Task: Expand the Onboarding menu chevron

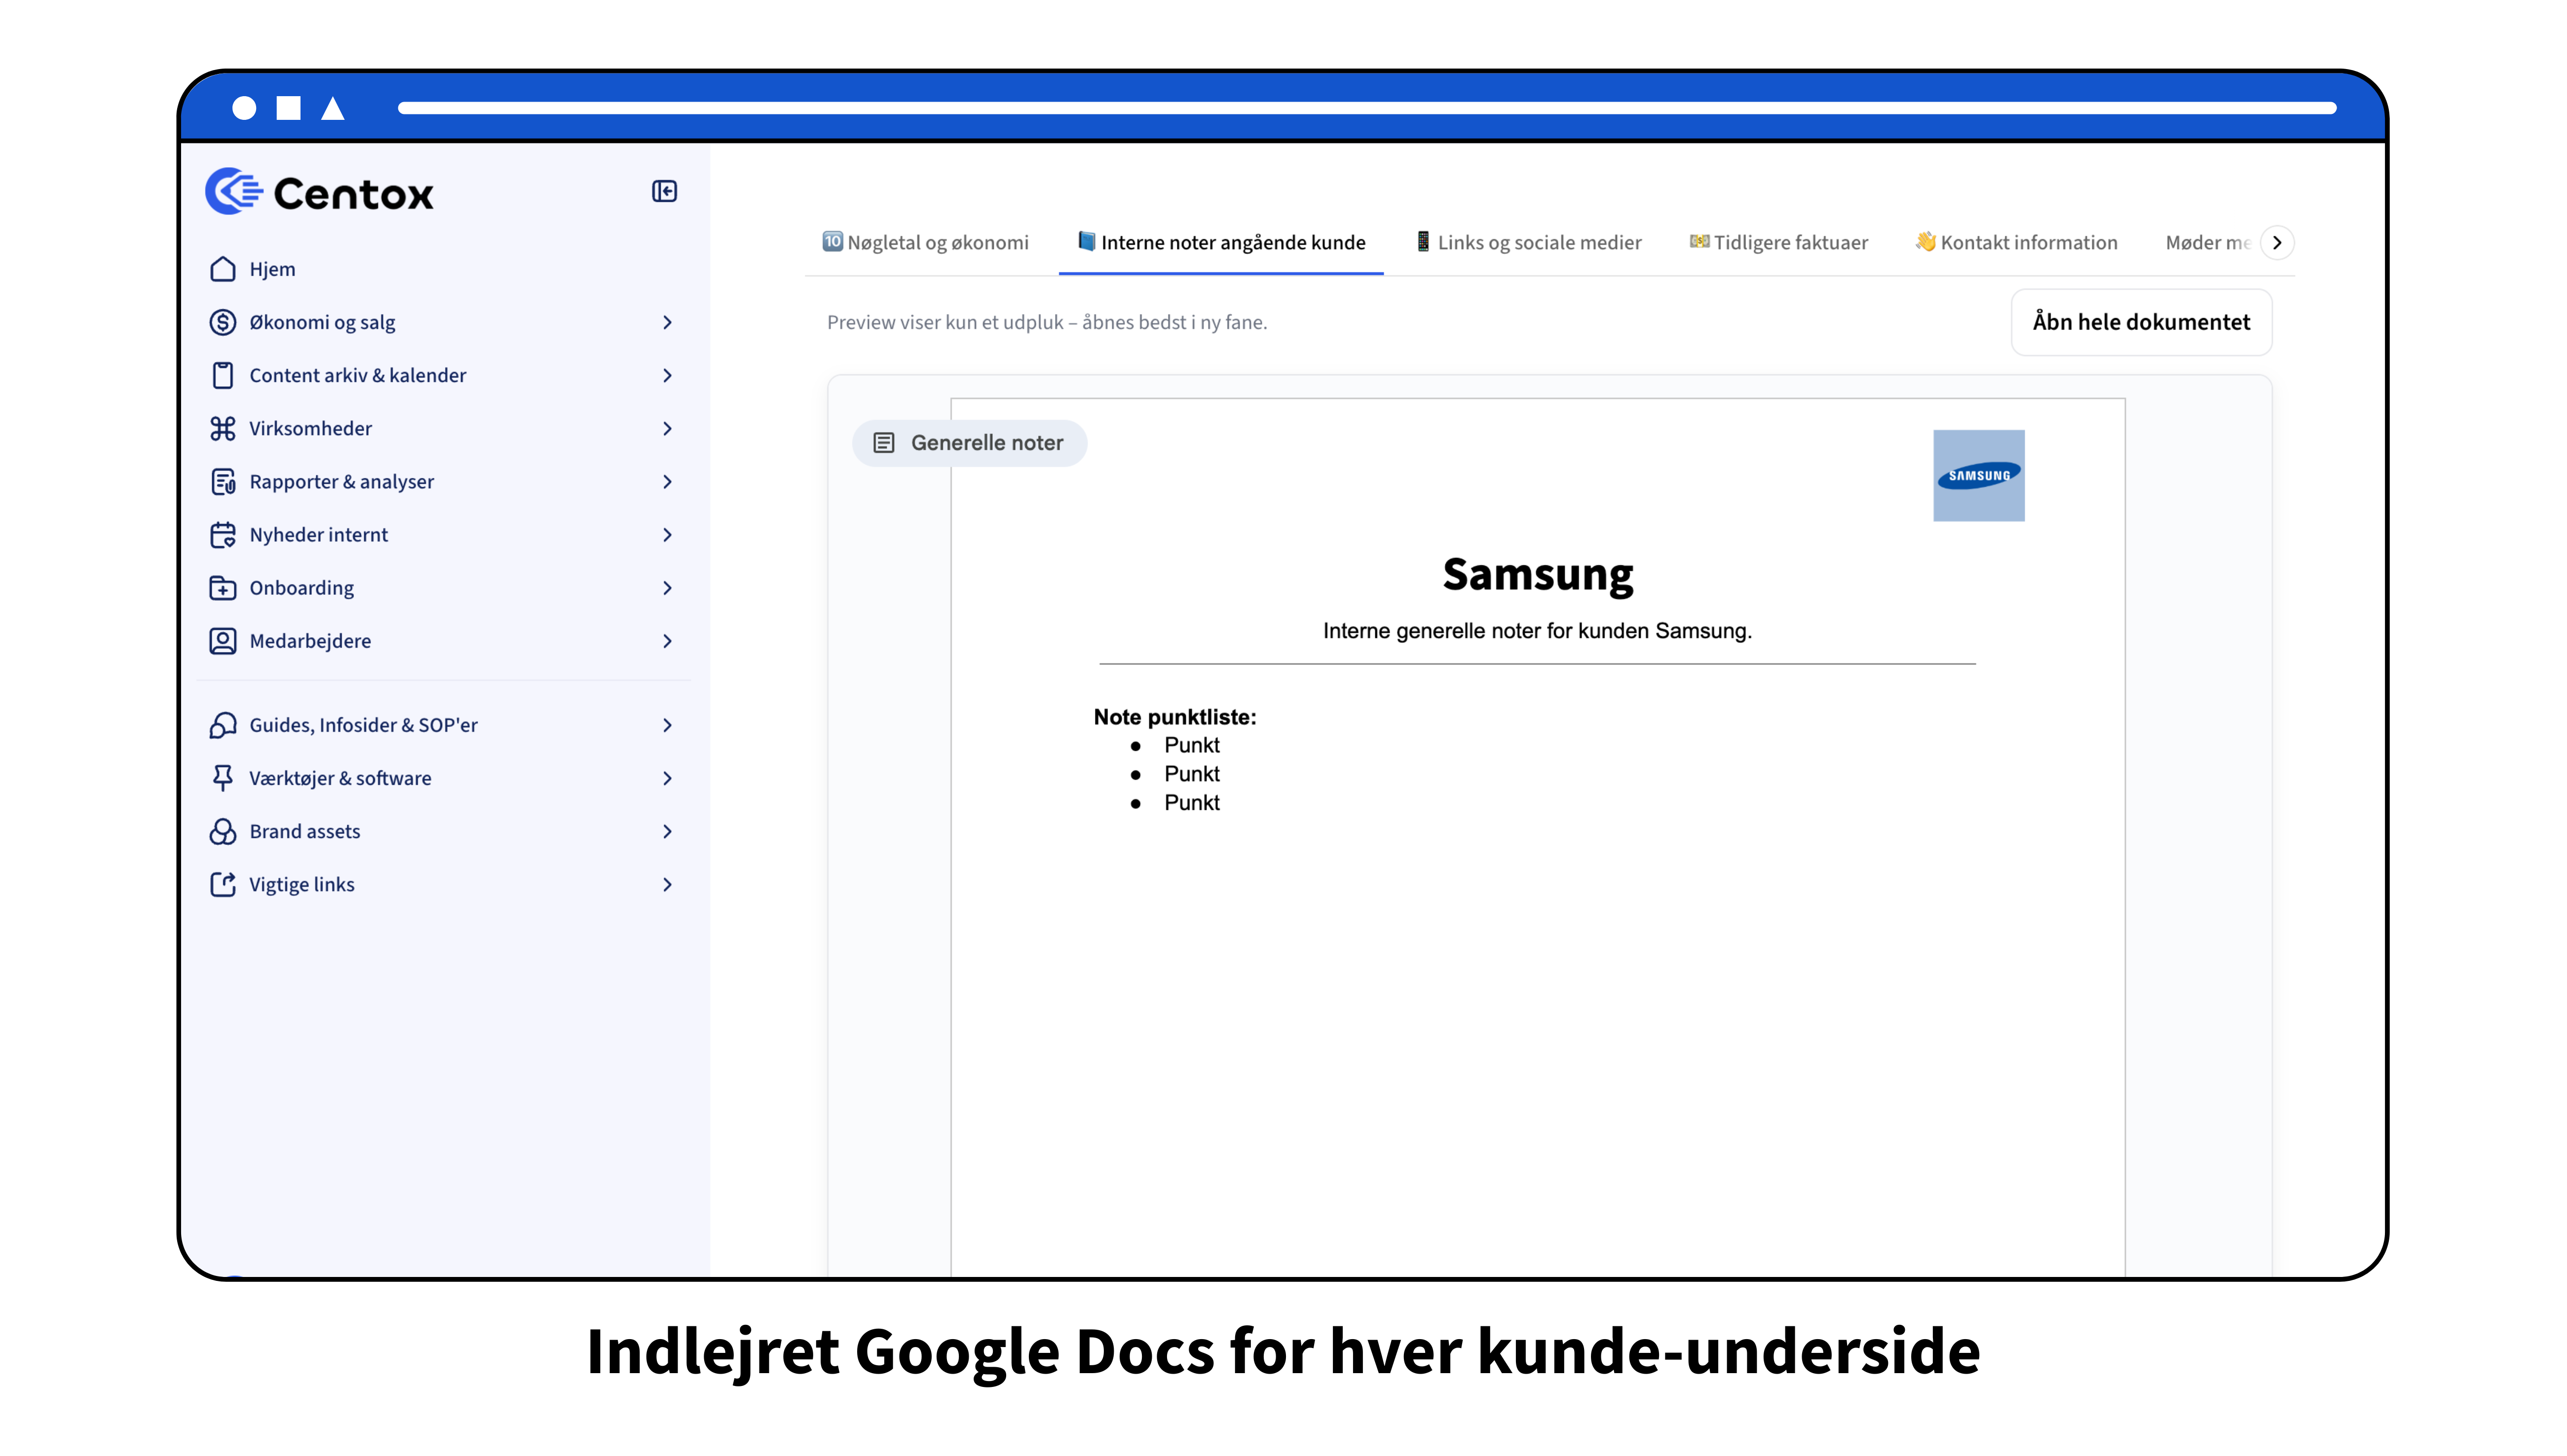Action: pos(667,588)
